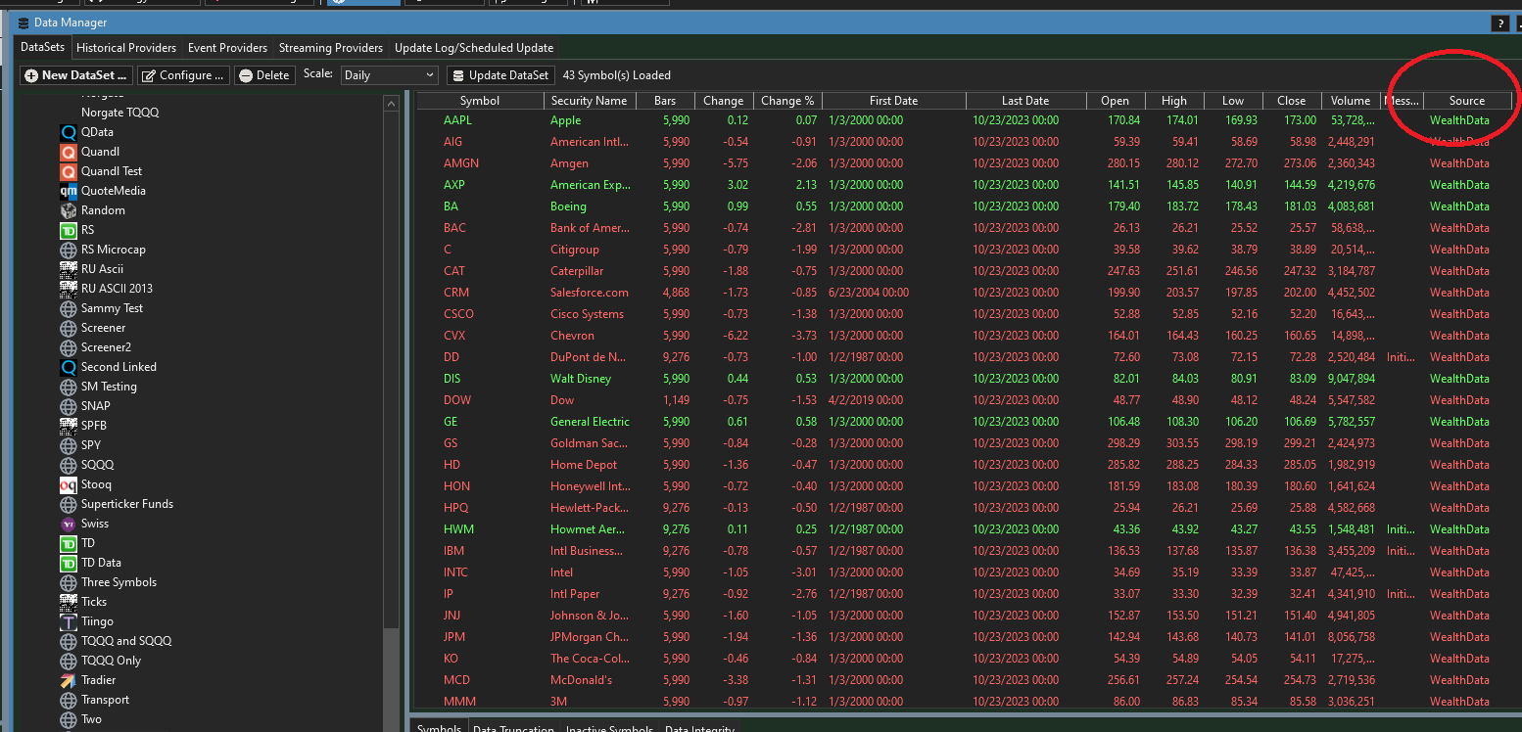Open the Scale dropdown set to Daily

(390, 75)
